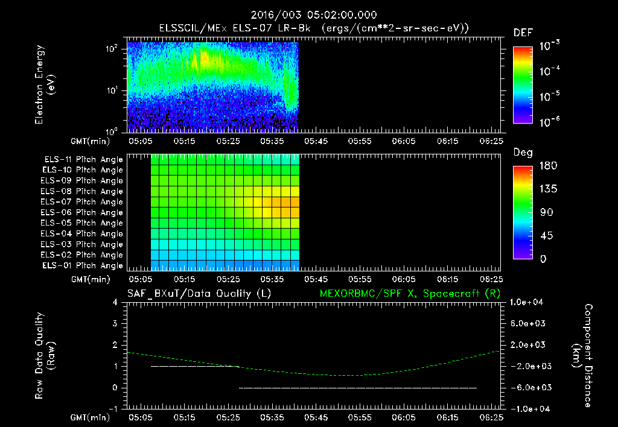The width and height of the screenshot is (618, 427).
Task: Click the DEF color bar legend
Action: [523, 84]
